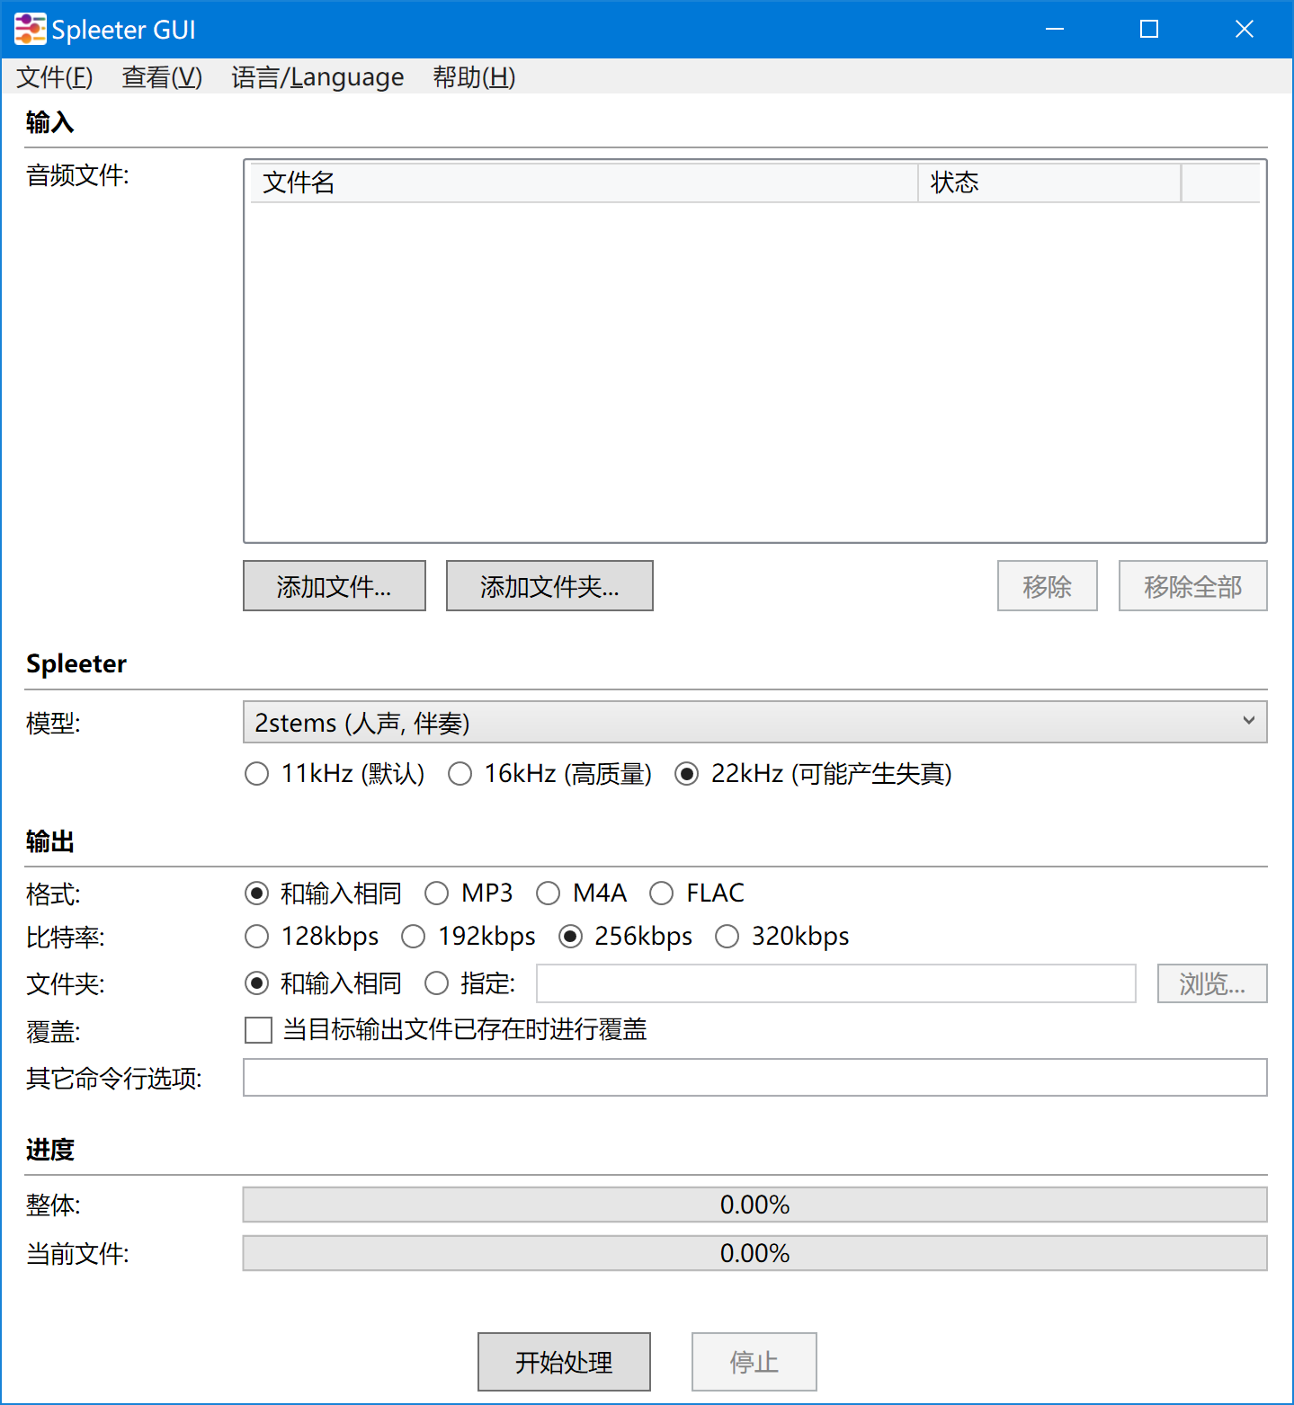The width and height of the screenshot is (1294, 1405).
Task: Minimize the Spleeter GUI window
Action: click(1055, 30)
